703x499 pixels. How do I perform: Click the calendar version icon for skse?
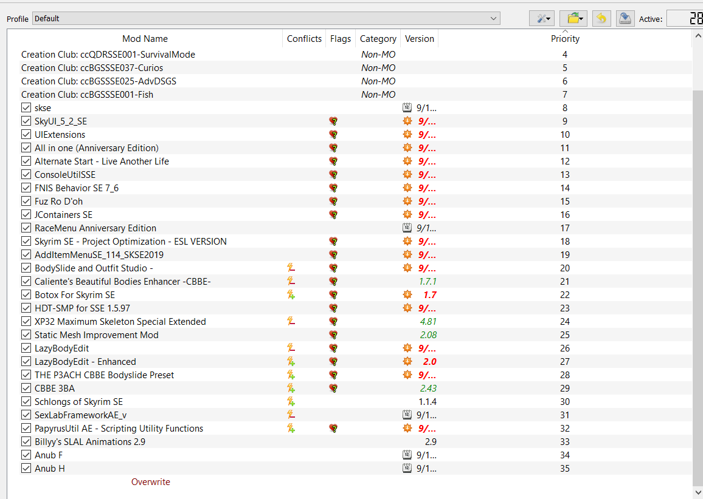pyautogui.click(x=407, y=107)
